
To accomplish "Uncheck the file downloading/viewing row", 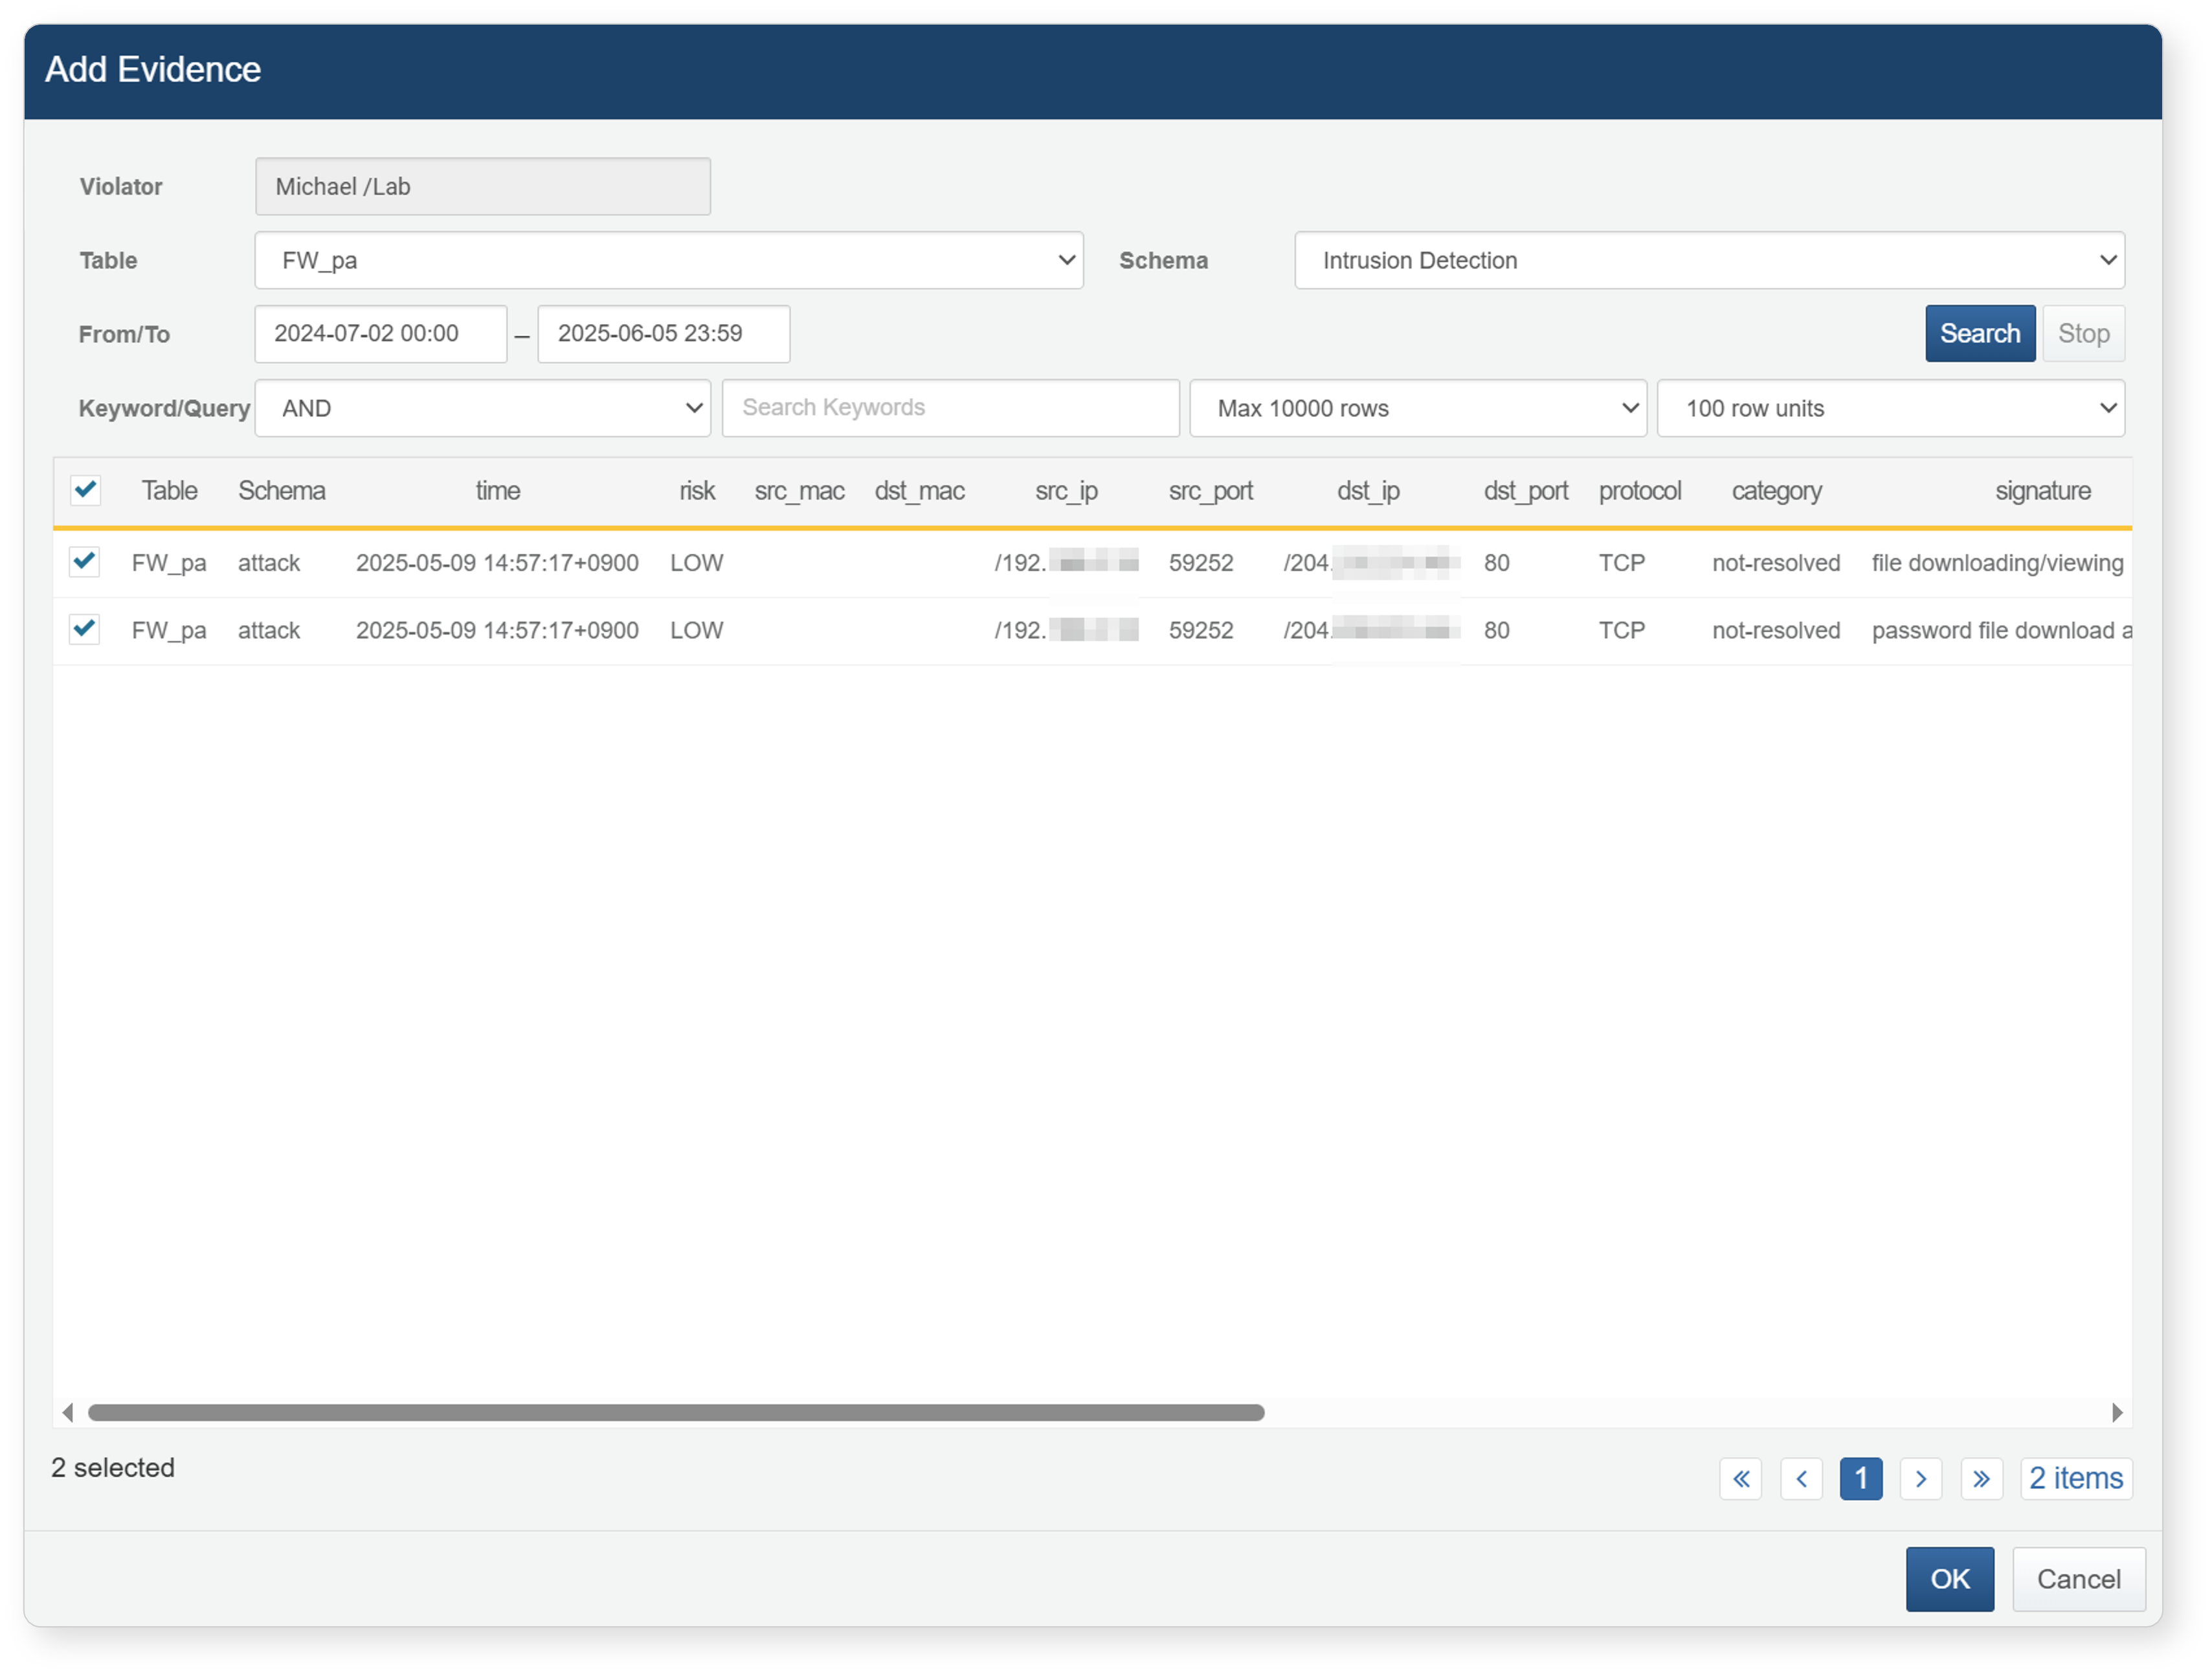I will point(84,562).
